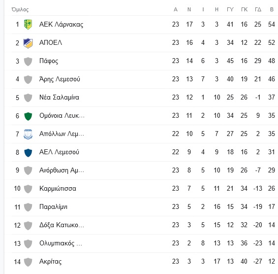
Task: Click the B points column header
Action: pyautogui.click(x=272, y=9)
